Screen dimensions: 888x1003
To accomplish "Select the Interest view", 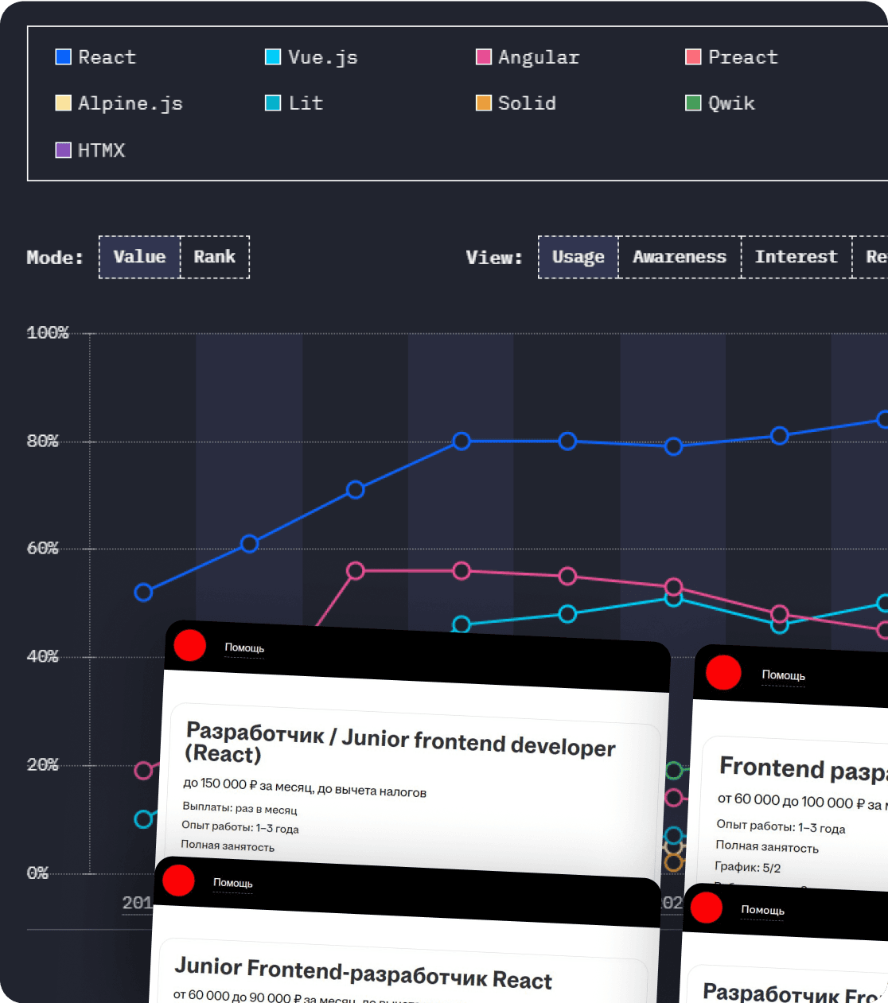I will [x=796, y=257].
